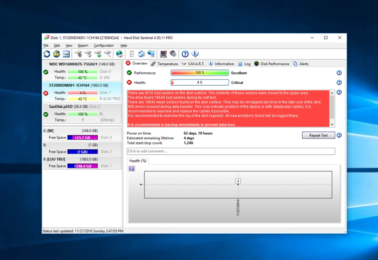
Task: Select the Health (%) graph tab
Action: tap(138, 161)
